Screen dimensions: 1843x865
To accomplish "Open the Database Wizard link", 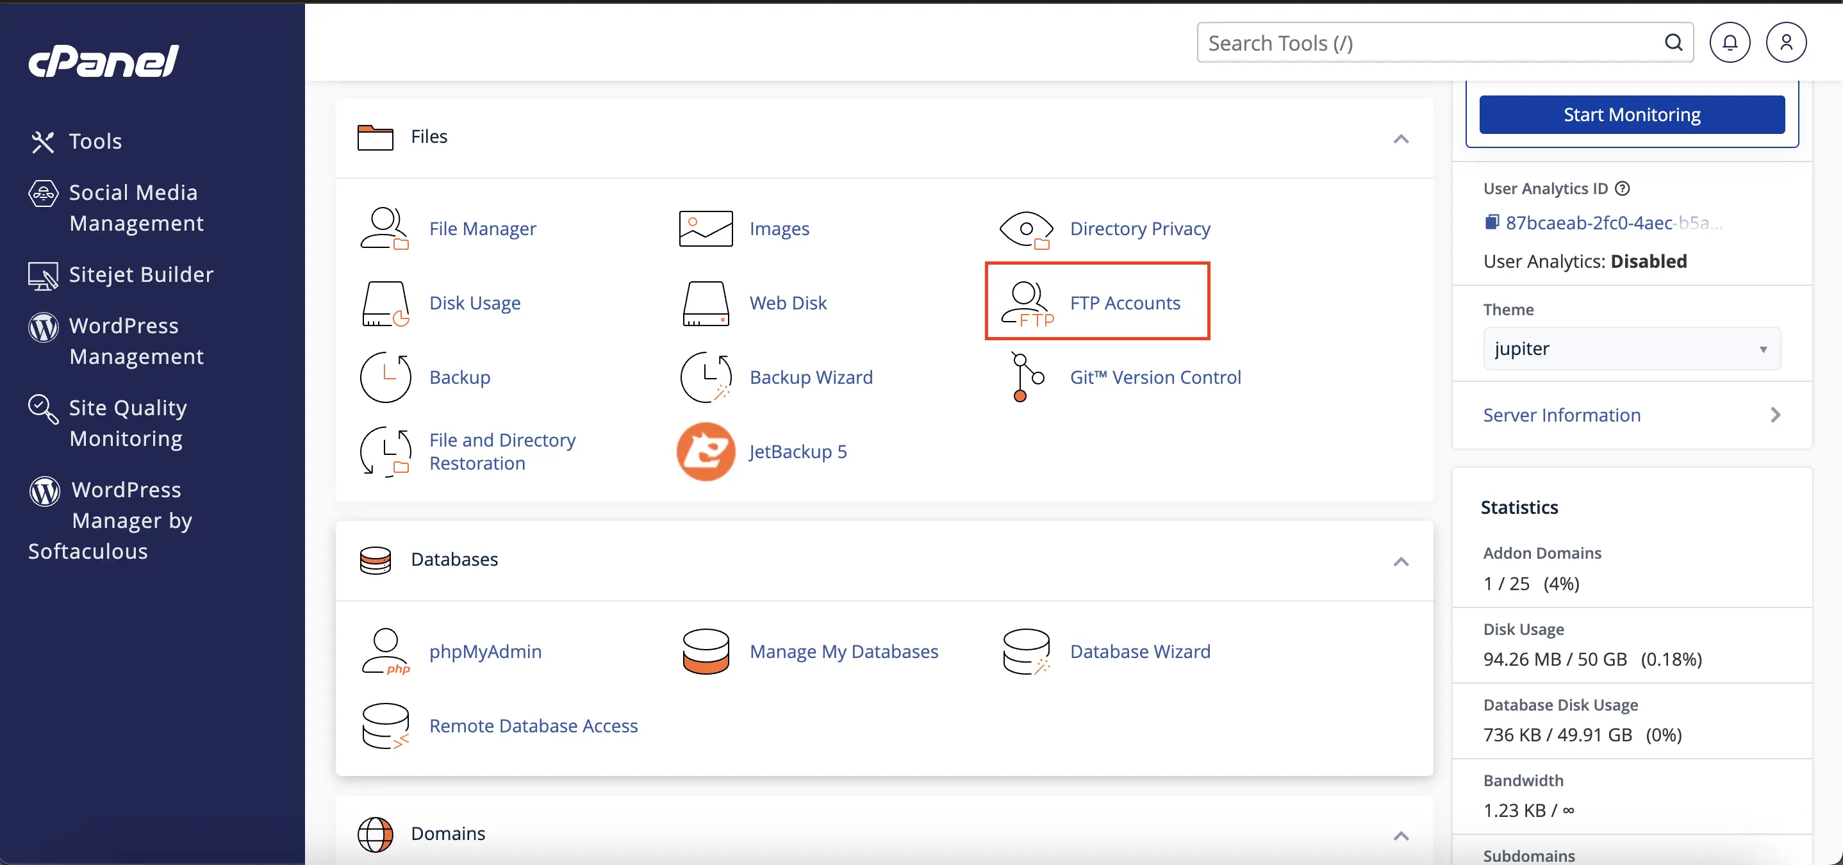I will [x=1140, y=651].
